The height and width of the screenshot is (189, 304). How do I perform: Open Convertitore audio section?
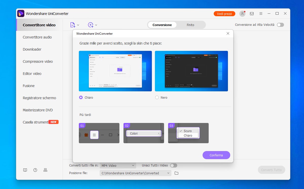tap(37, 37)
